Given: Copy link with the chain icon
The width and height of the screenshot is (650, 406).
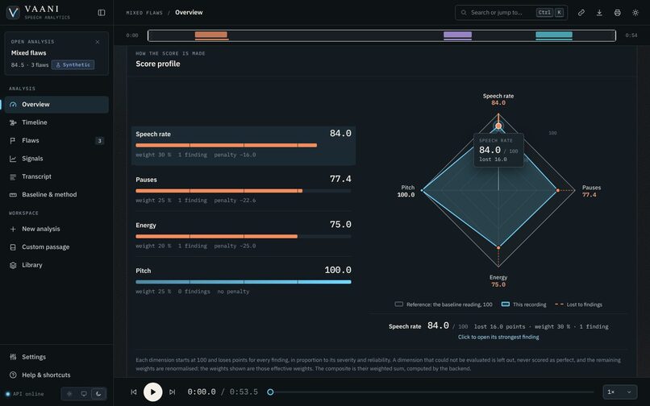Looking at the screenshot, I should click(581, 13).
